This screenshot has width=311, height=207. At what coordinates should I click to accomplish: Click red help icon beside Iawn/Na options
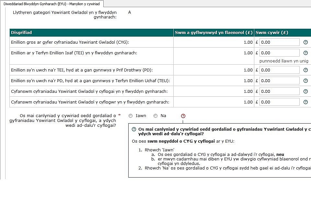tap(183, 116)
